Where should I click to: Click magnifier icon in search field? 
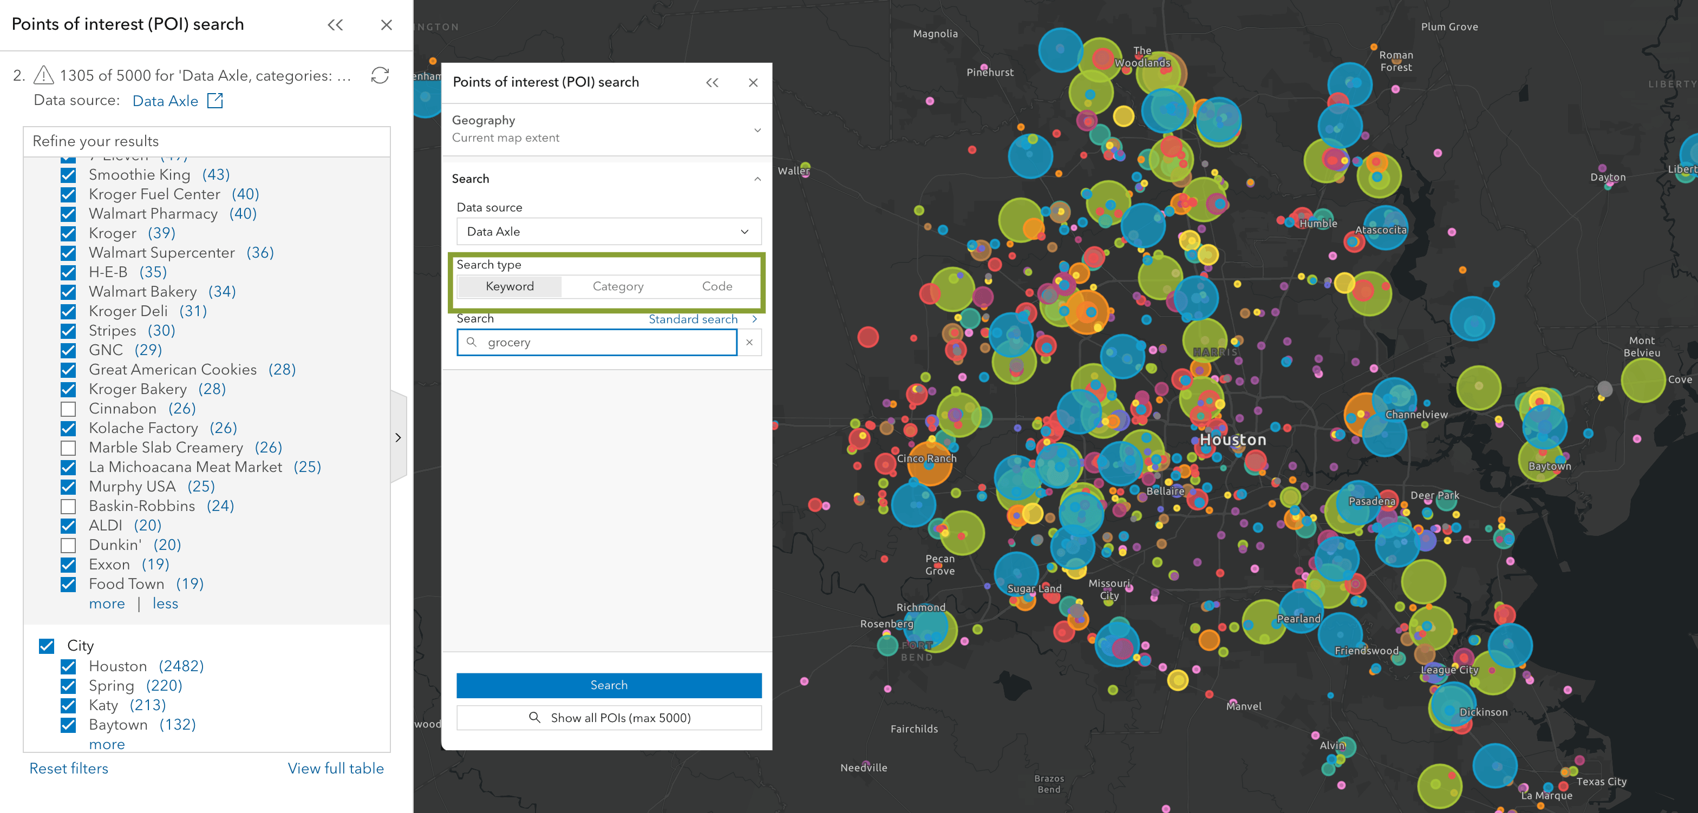point(471,343)
